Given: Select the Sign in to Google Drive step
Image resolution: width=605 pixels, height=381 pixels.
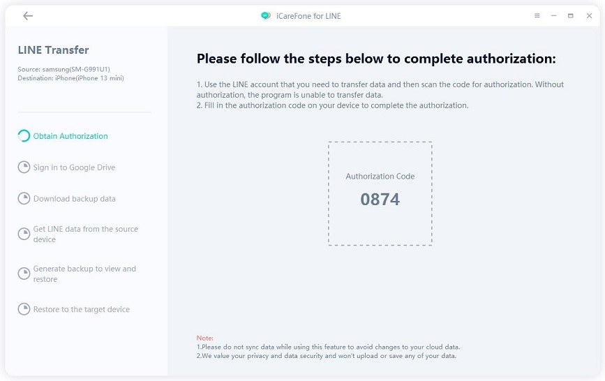Looking at the screenshot, I should pos(74,167).
